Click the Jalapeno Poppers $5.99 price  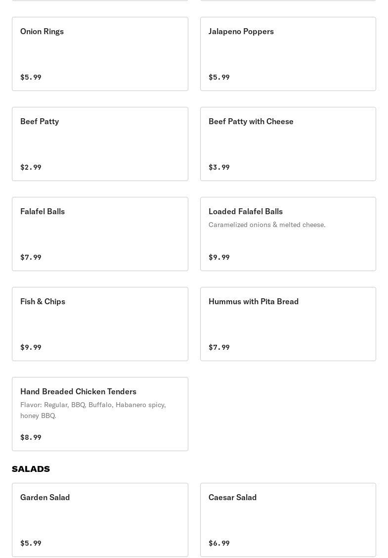pos(219,77)
